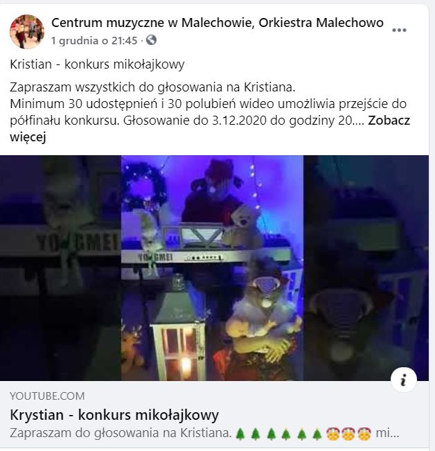Click link description Zapraszam do głosowania na Kristiana

tap(121, 433)
